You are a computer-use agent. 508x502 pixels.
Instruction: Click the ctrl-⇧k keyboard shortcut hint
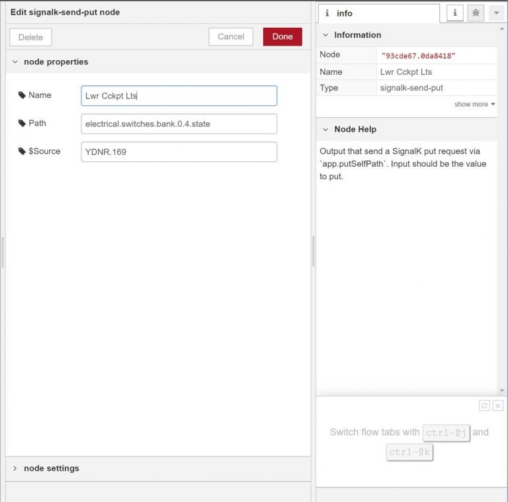409,452
